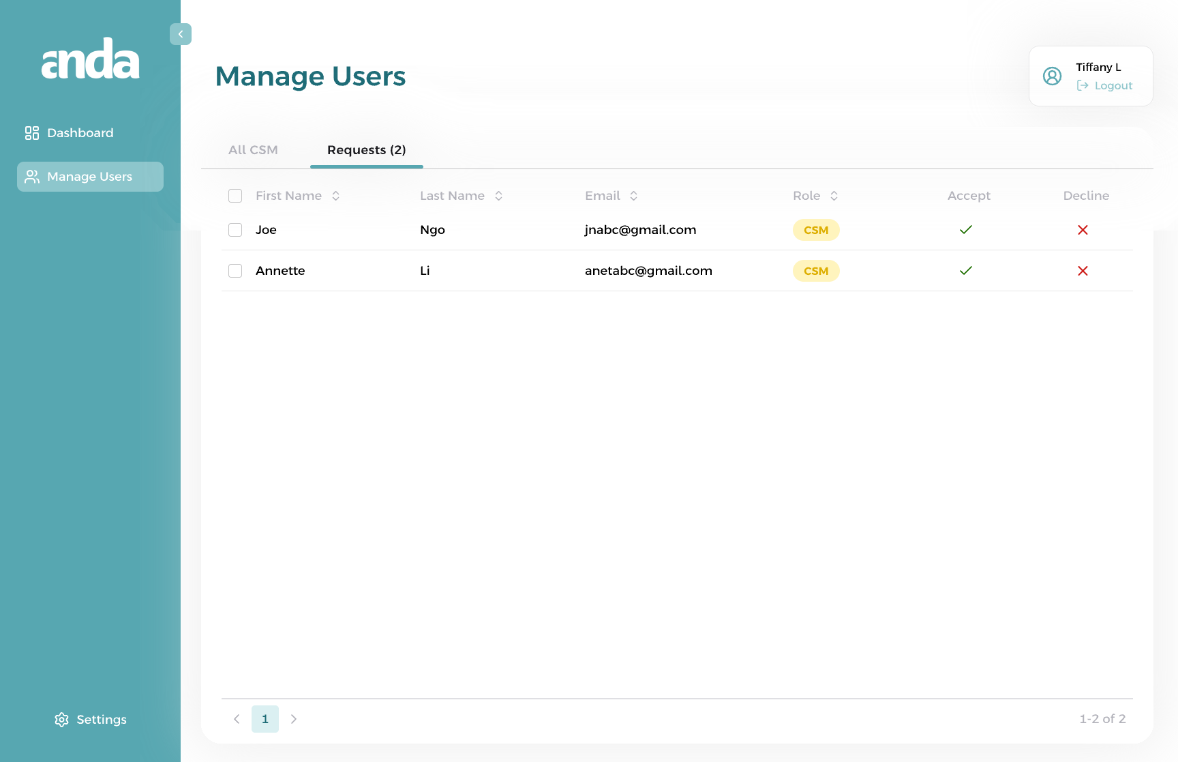Screen dimensions: 1178x762
Task: Select page 1 in pagination
Action: (x=265, y=719)
